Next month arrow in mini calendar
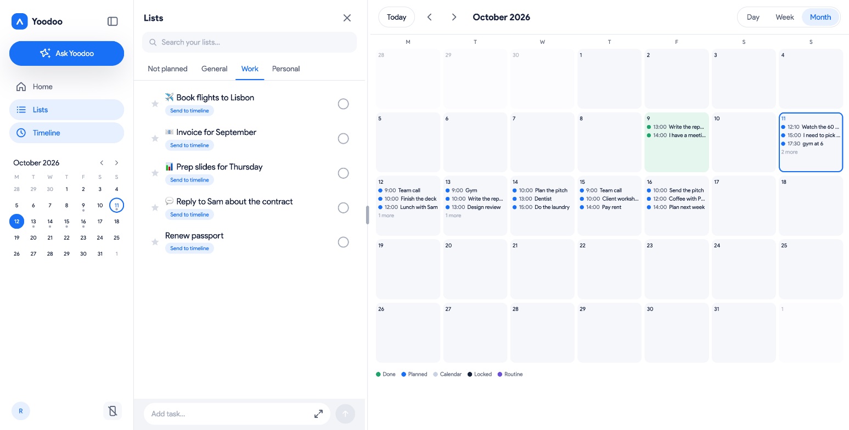Image resolution: width=849 pixels, height=430 pixels. pyautogui.click(x=116, y=163)
